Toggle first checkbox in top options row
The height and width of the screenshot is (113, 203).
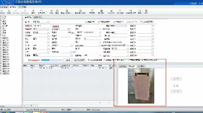coord(86,22)
